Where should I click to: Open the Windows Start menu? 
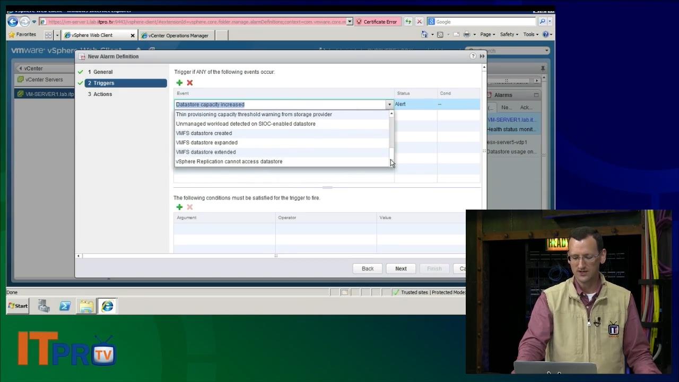pos(18,306)
